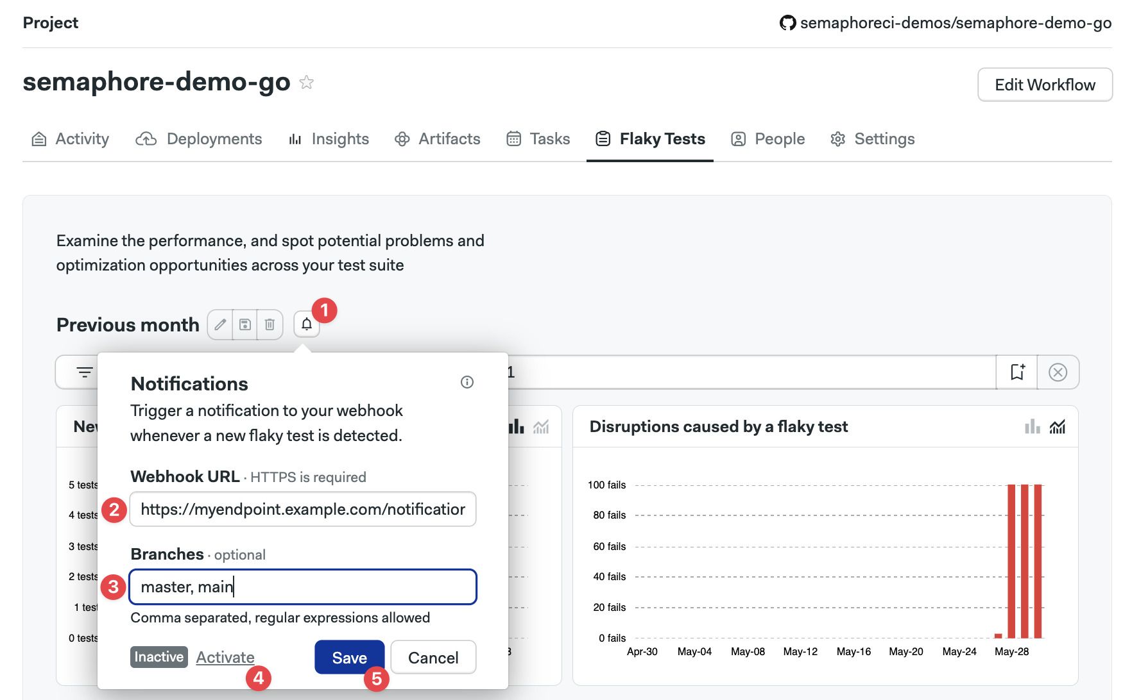Image resolution: width=1132 pixels, height=700 pixels.
Task: Click the info icon in Notifications popup
Action: pyautogui.click(x=467, y=382)
